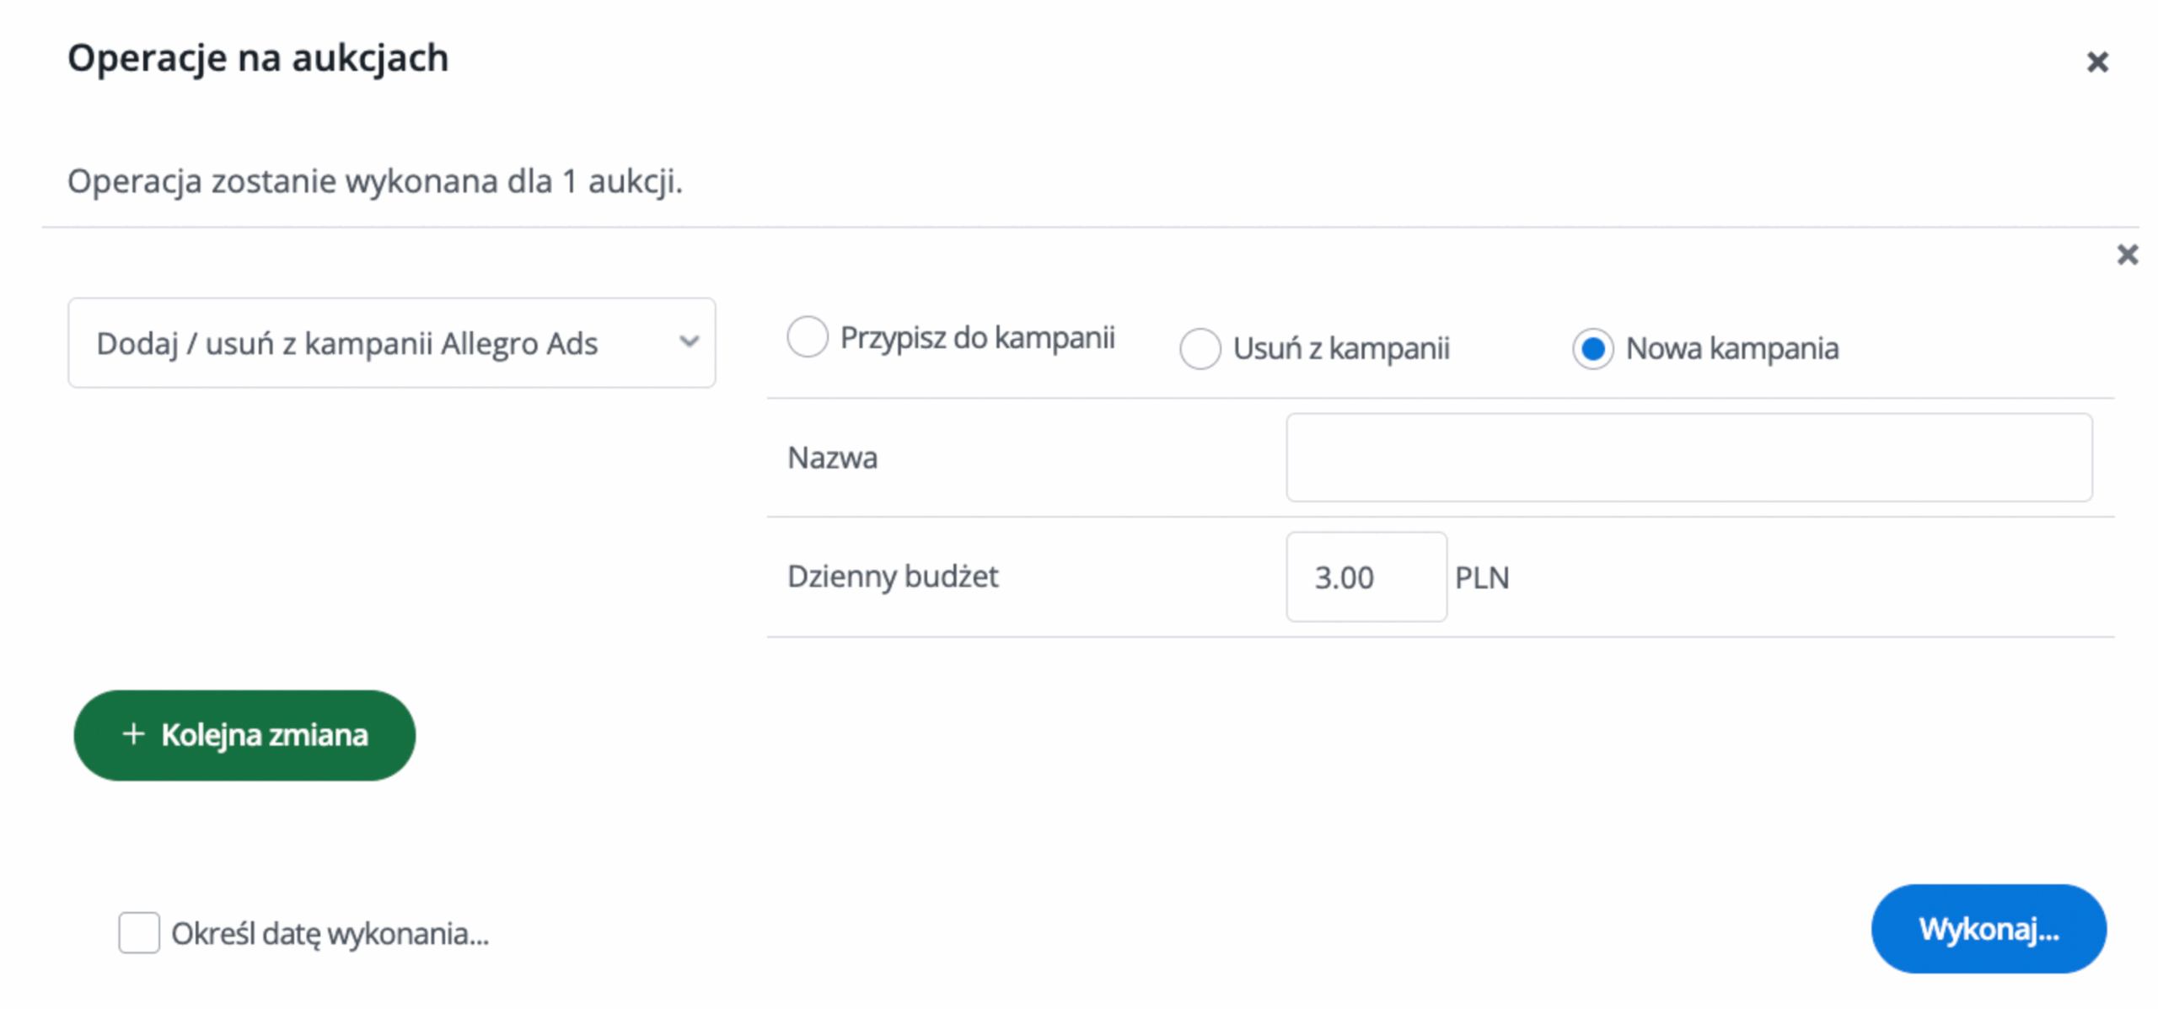Click the selected Nowa kampania radio circle
The width and height of the screenshot is (2158, 1009).
click(x=1592, y=348)
